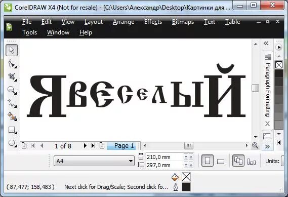The image size is (288, 197).
Task: Increase the page height with up stepper
Action: 191,165
